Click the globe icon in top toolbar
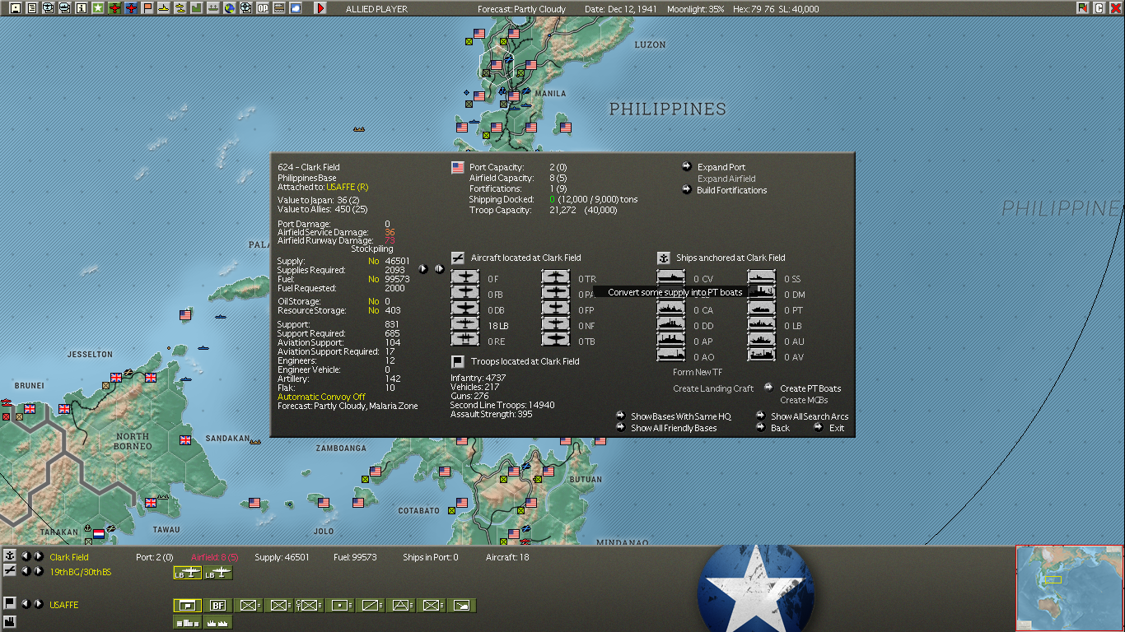Screen dimensions: 1125x632 point(230,8)
